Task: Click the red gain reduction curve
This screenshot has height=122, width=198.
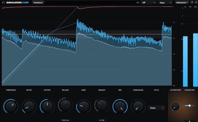Action: pos(87,7)
